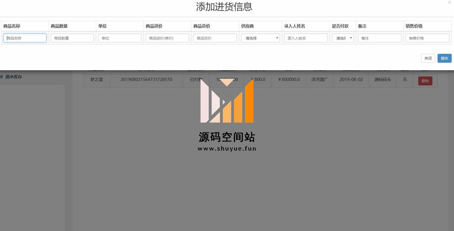Click the 关闭 button
This screenshot has width=454, height=231.
(428, 58)
